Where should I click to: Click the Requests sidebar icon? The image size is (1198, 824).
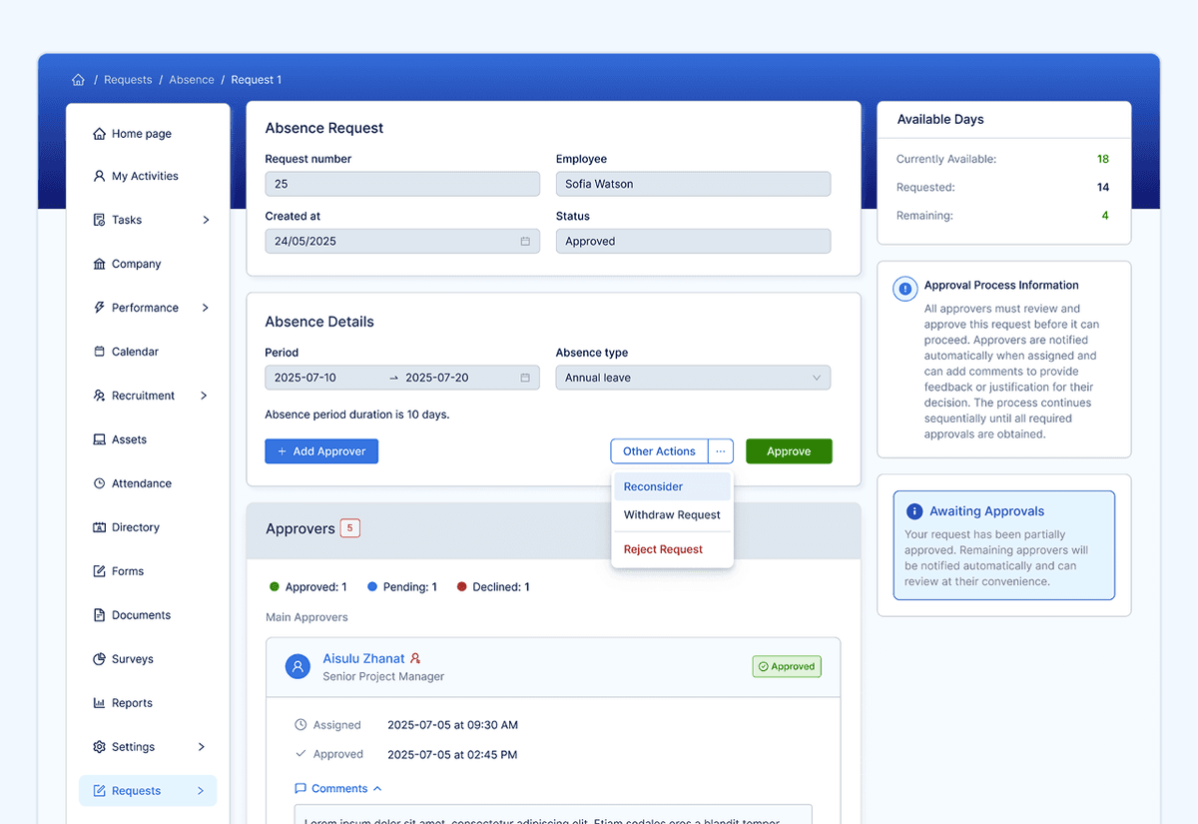[x=99, y=791]
